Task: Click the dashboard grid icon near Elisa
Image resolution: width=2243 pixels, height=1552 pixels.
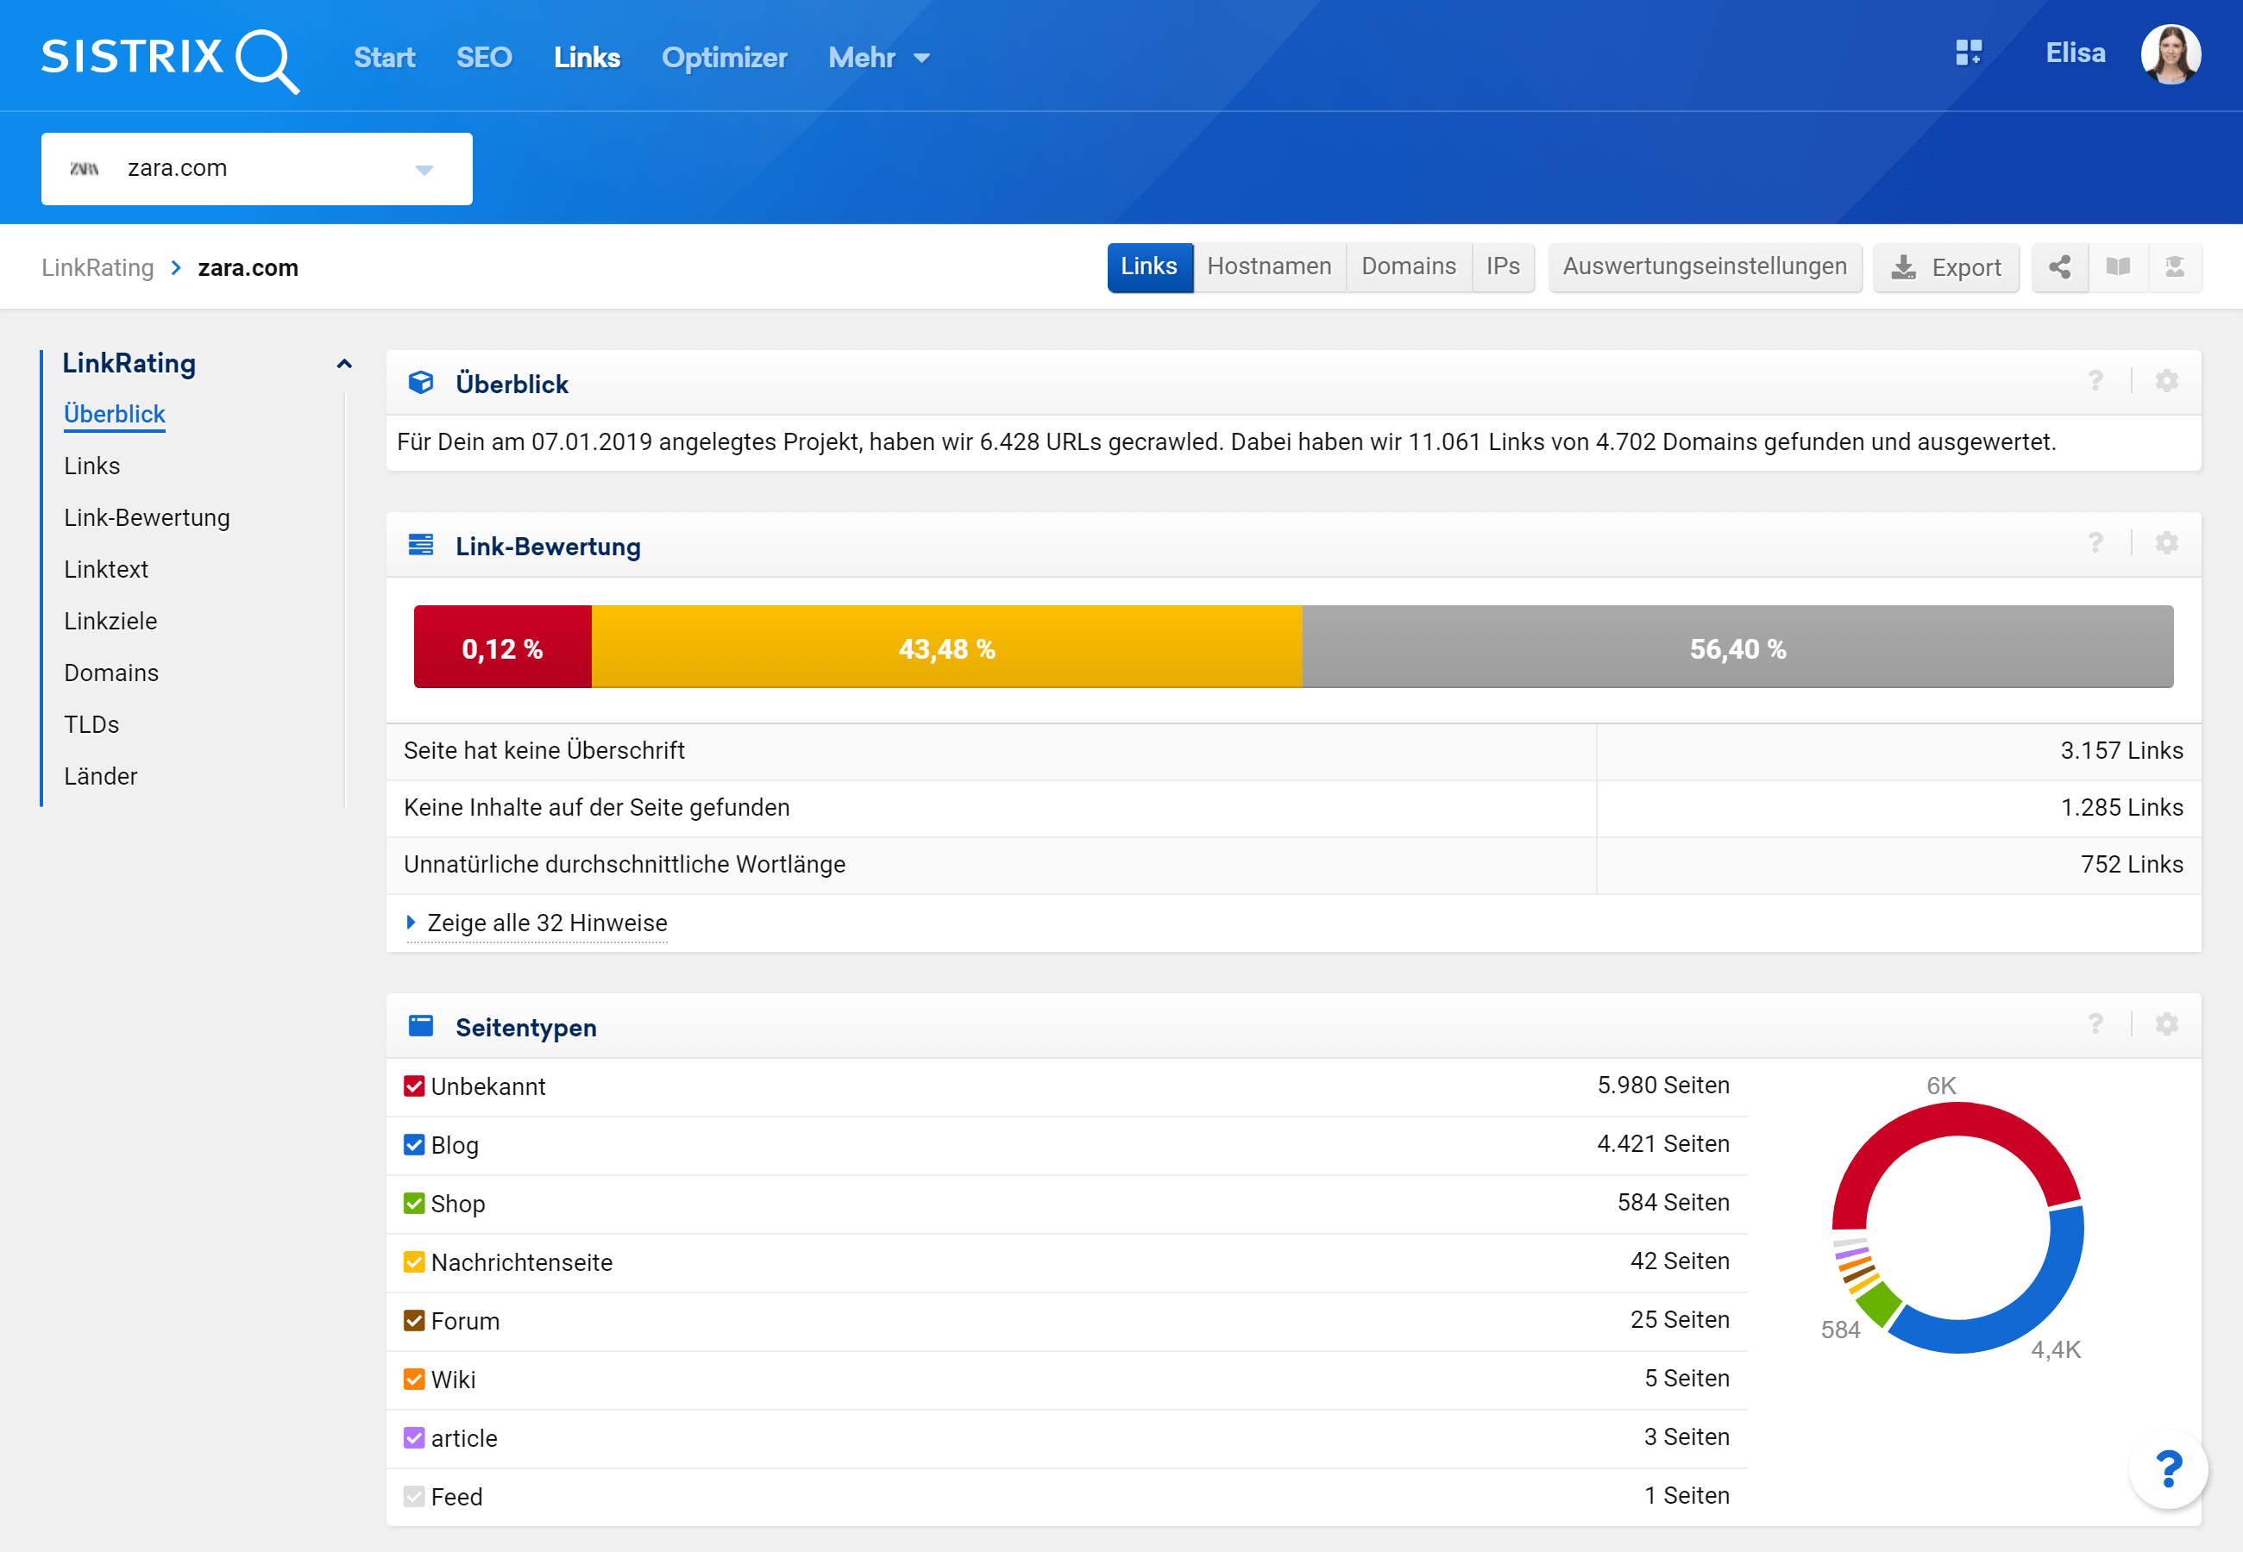Action: pos(1968,53)
